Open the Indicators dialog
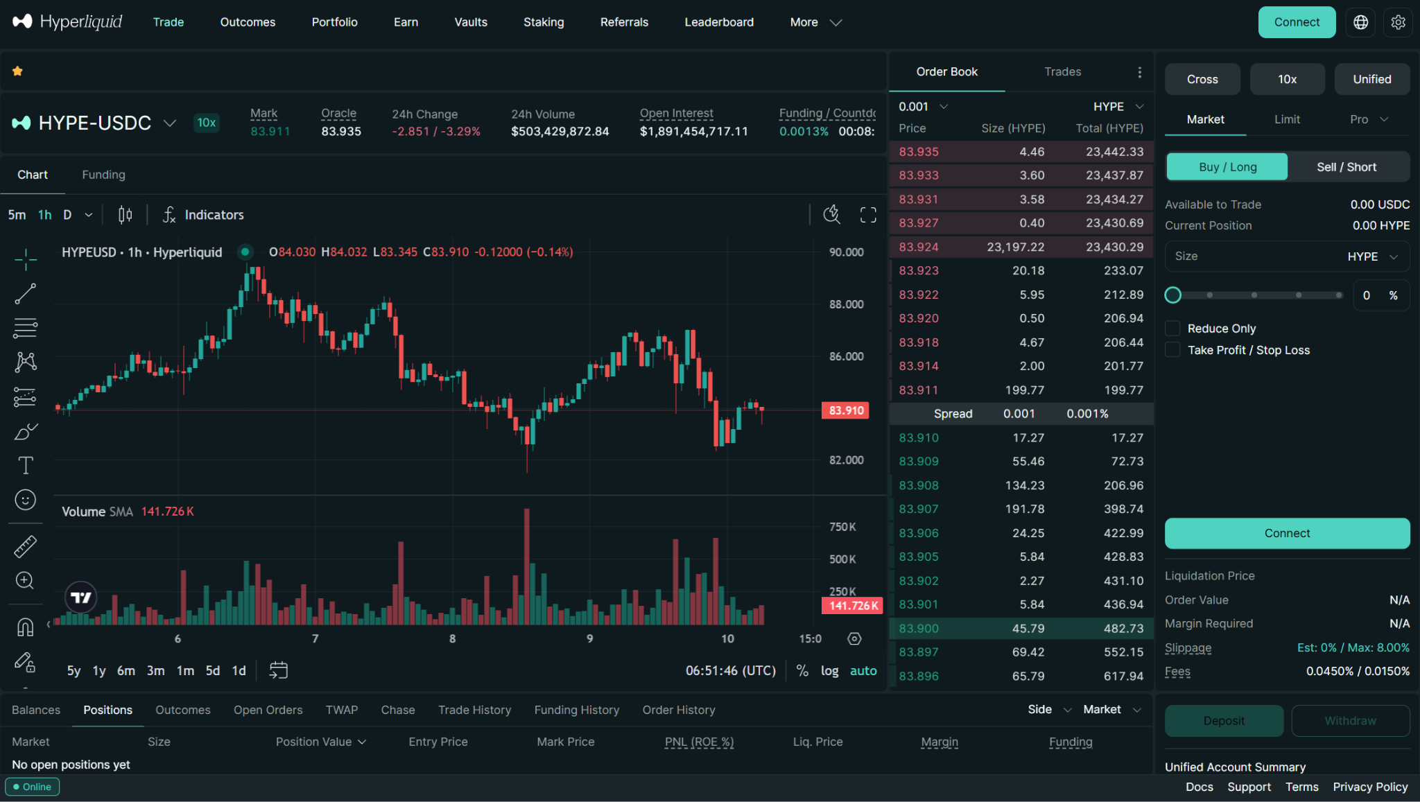 203,215
